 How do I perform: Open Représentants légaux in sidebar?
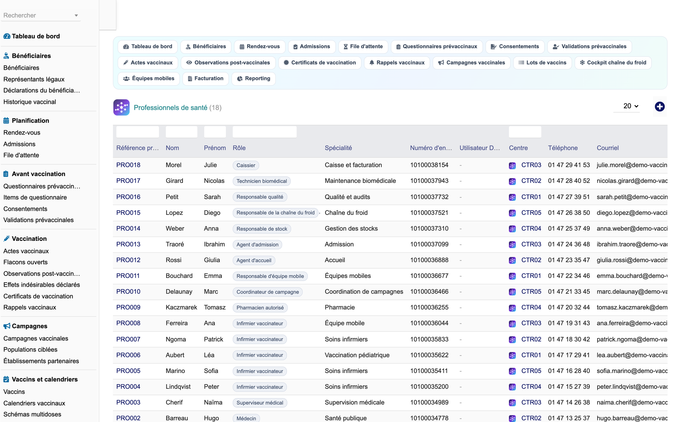tap(34, 79)
